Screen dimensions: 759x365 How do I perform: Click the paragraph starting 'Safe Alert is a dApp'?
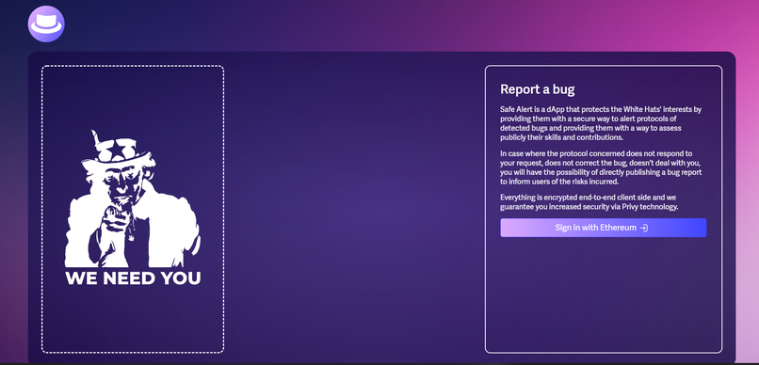[601, 123]
